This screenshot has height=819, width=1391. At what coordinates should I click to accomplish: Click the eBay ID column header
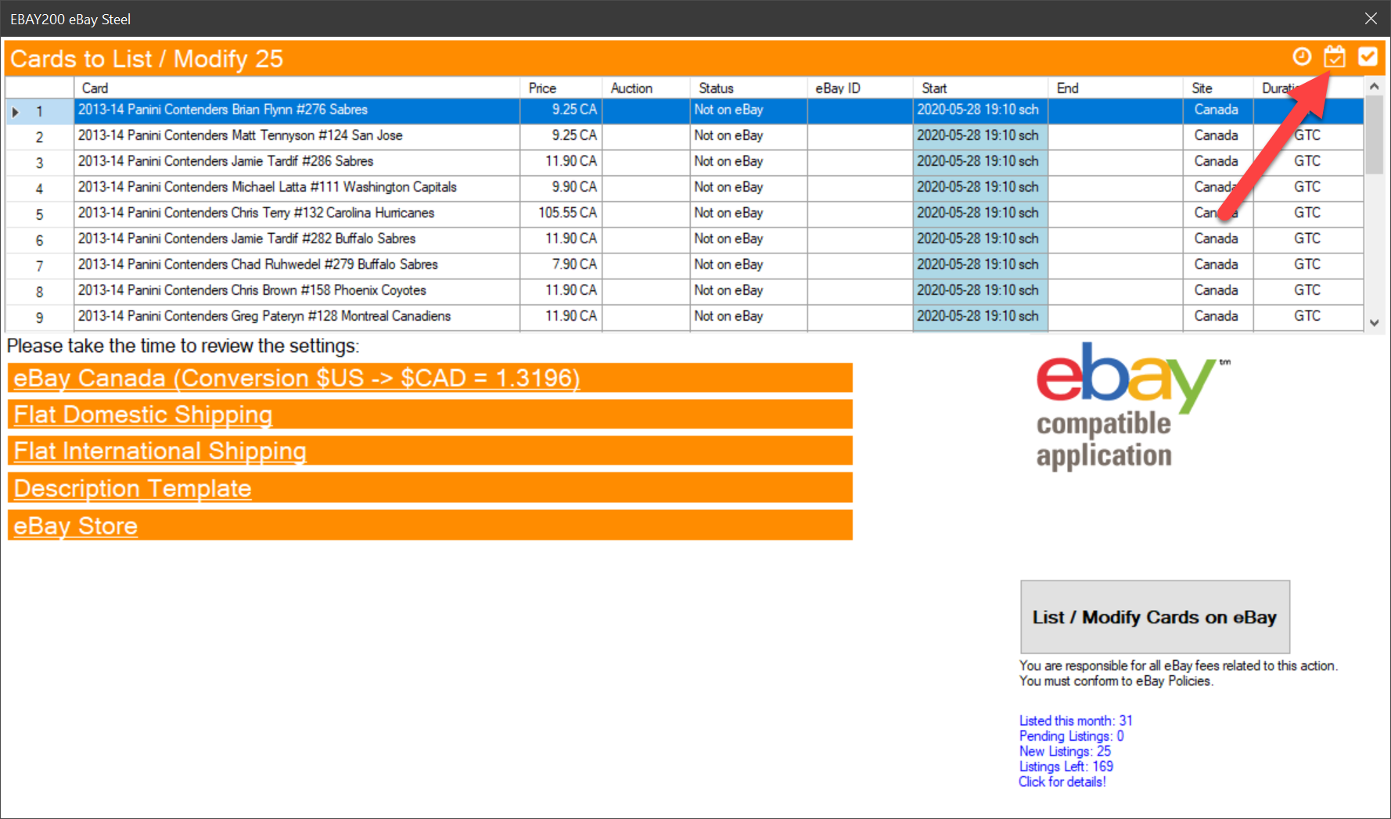point(860,88)
